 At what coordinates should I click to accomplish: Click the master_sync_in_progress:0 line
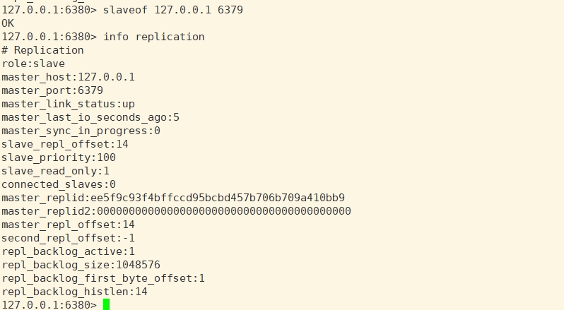point(81,131)
